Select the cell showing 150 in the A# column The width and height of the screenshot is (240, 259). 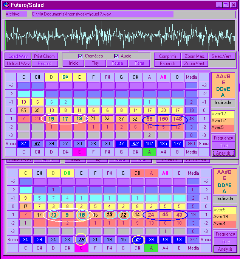coord(164,119)
